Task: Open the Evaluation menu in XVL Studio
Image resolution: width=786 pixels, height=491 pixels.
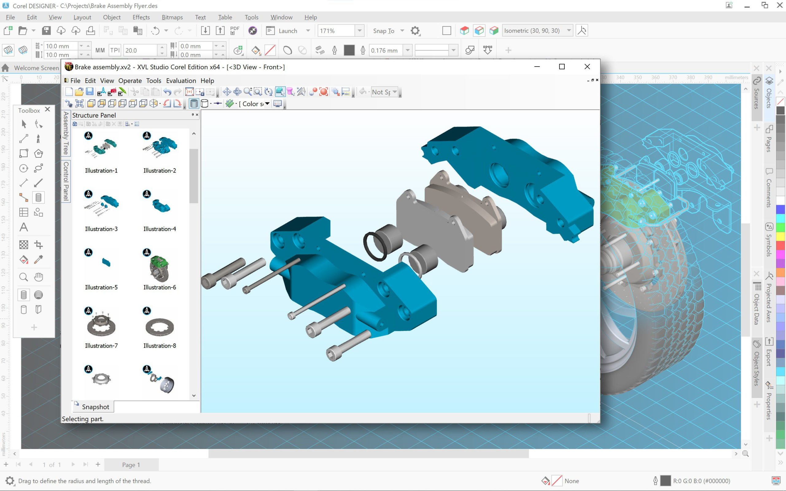Action: click(x=181, y=80)
